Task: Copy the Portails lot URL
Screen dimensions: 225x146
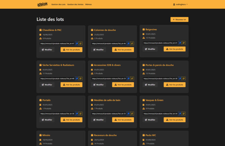Action: [77, 113]
